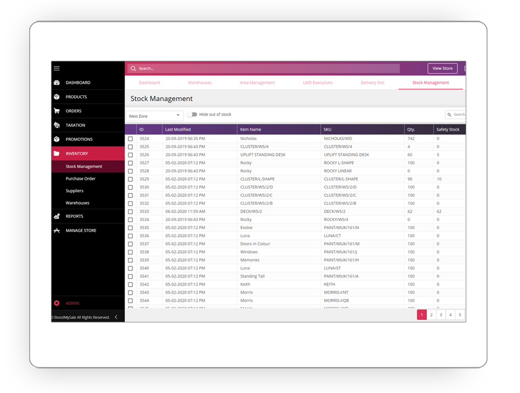
Task: Click SKU ROCKY L-SHAPE
Action: [x=339, y=163]
